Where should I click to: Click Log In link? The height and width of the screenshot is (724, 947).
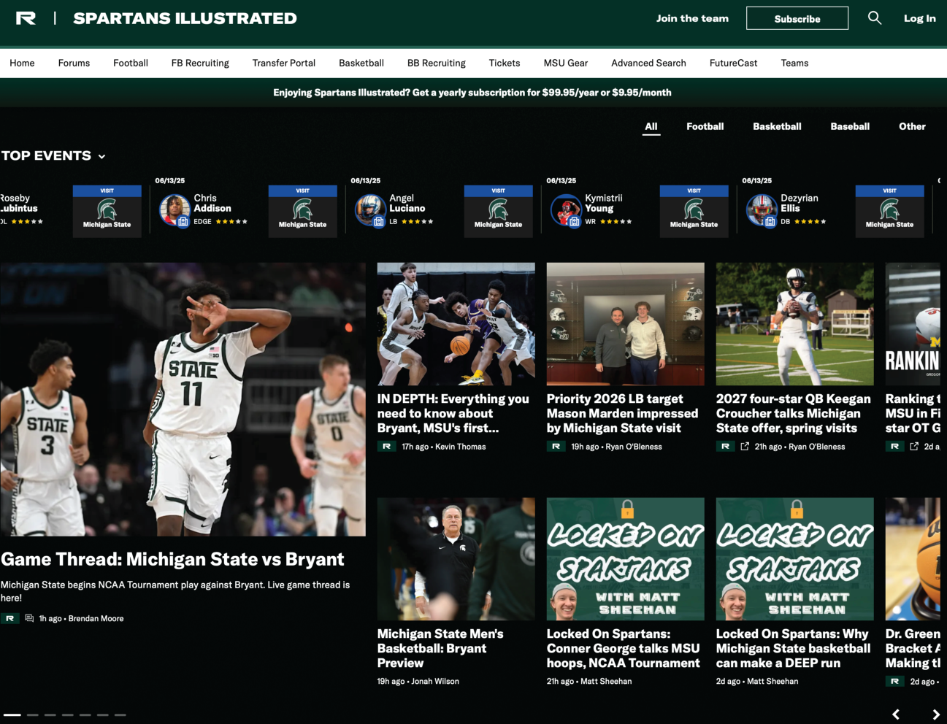coord(919,18)
